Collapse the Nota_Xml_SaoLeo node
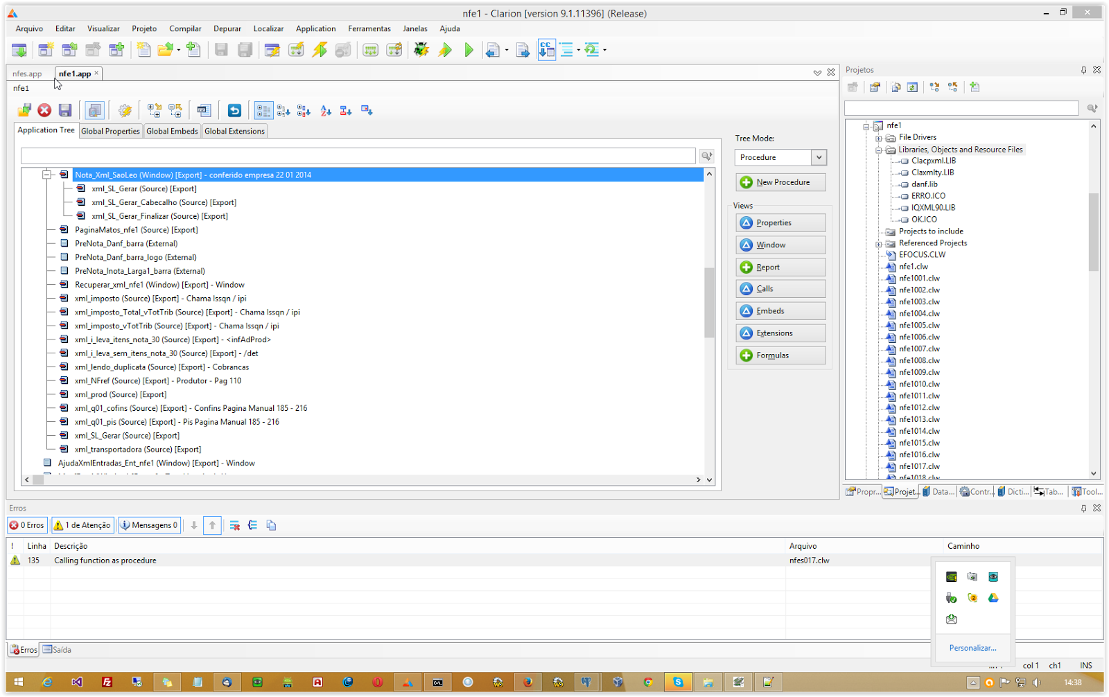The height and width of the screenshot is (697, 1109). (46, 175)
